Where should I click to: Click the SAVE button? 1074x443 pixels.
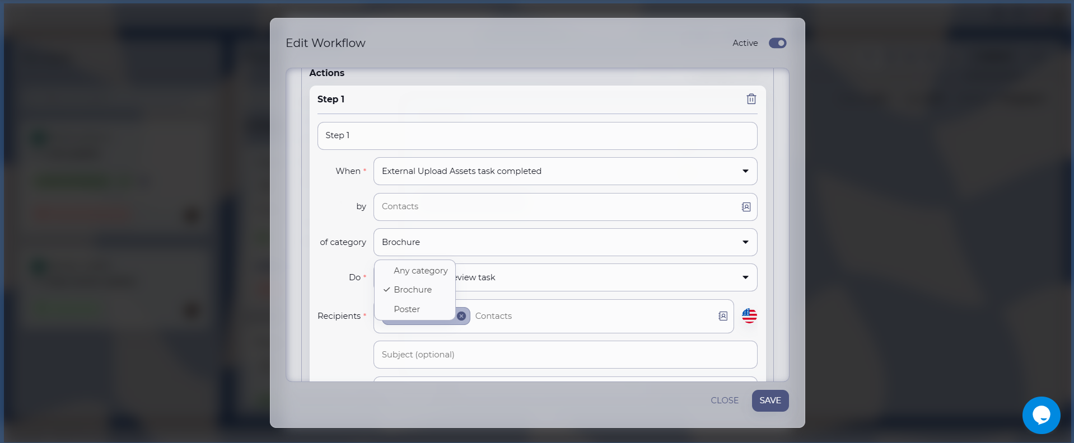770,400
